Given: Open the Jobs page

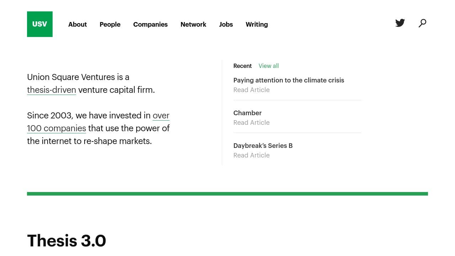Looking at the screenshot, I should tap(226, 24).
